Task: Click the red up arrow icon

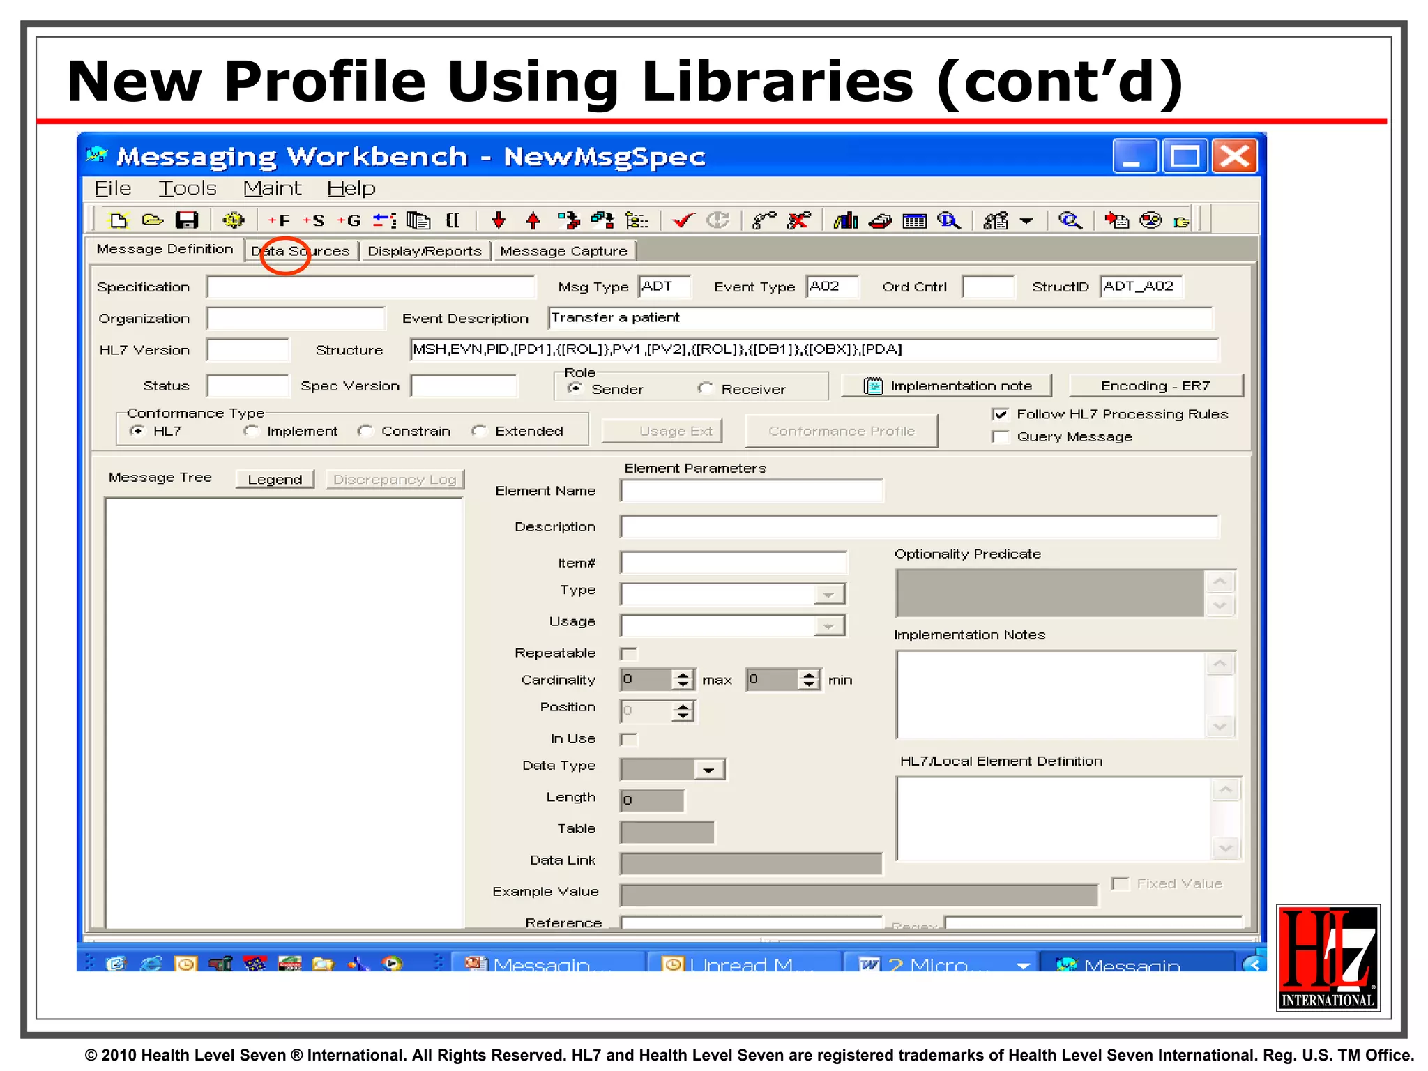Action: pyautogui.click(x=533, y=221)
